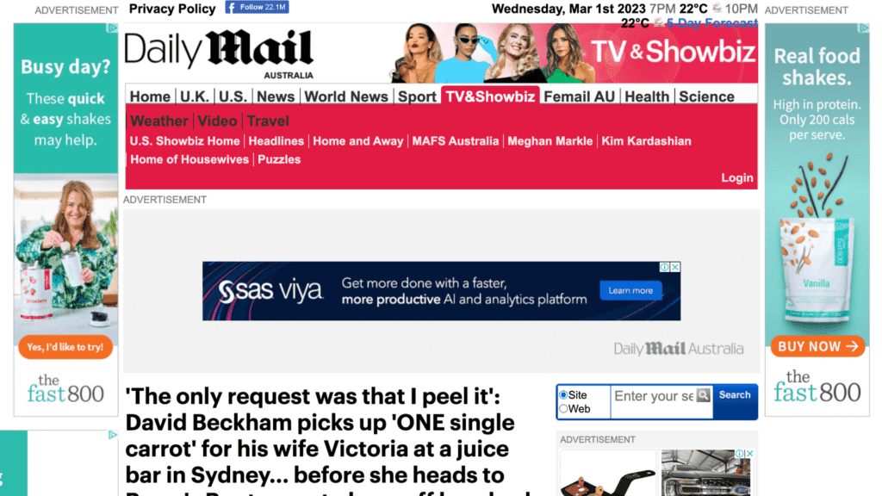Open the AdChoices info icon on SAS banner
882x496 pixels.
coord(665,267)
